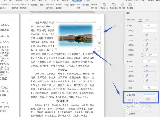Click the angle dial for shadow 角度
160x117 pixels.
(142, 55)
